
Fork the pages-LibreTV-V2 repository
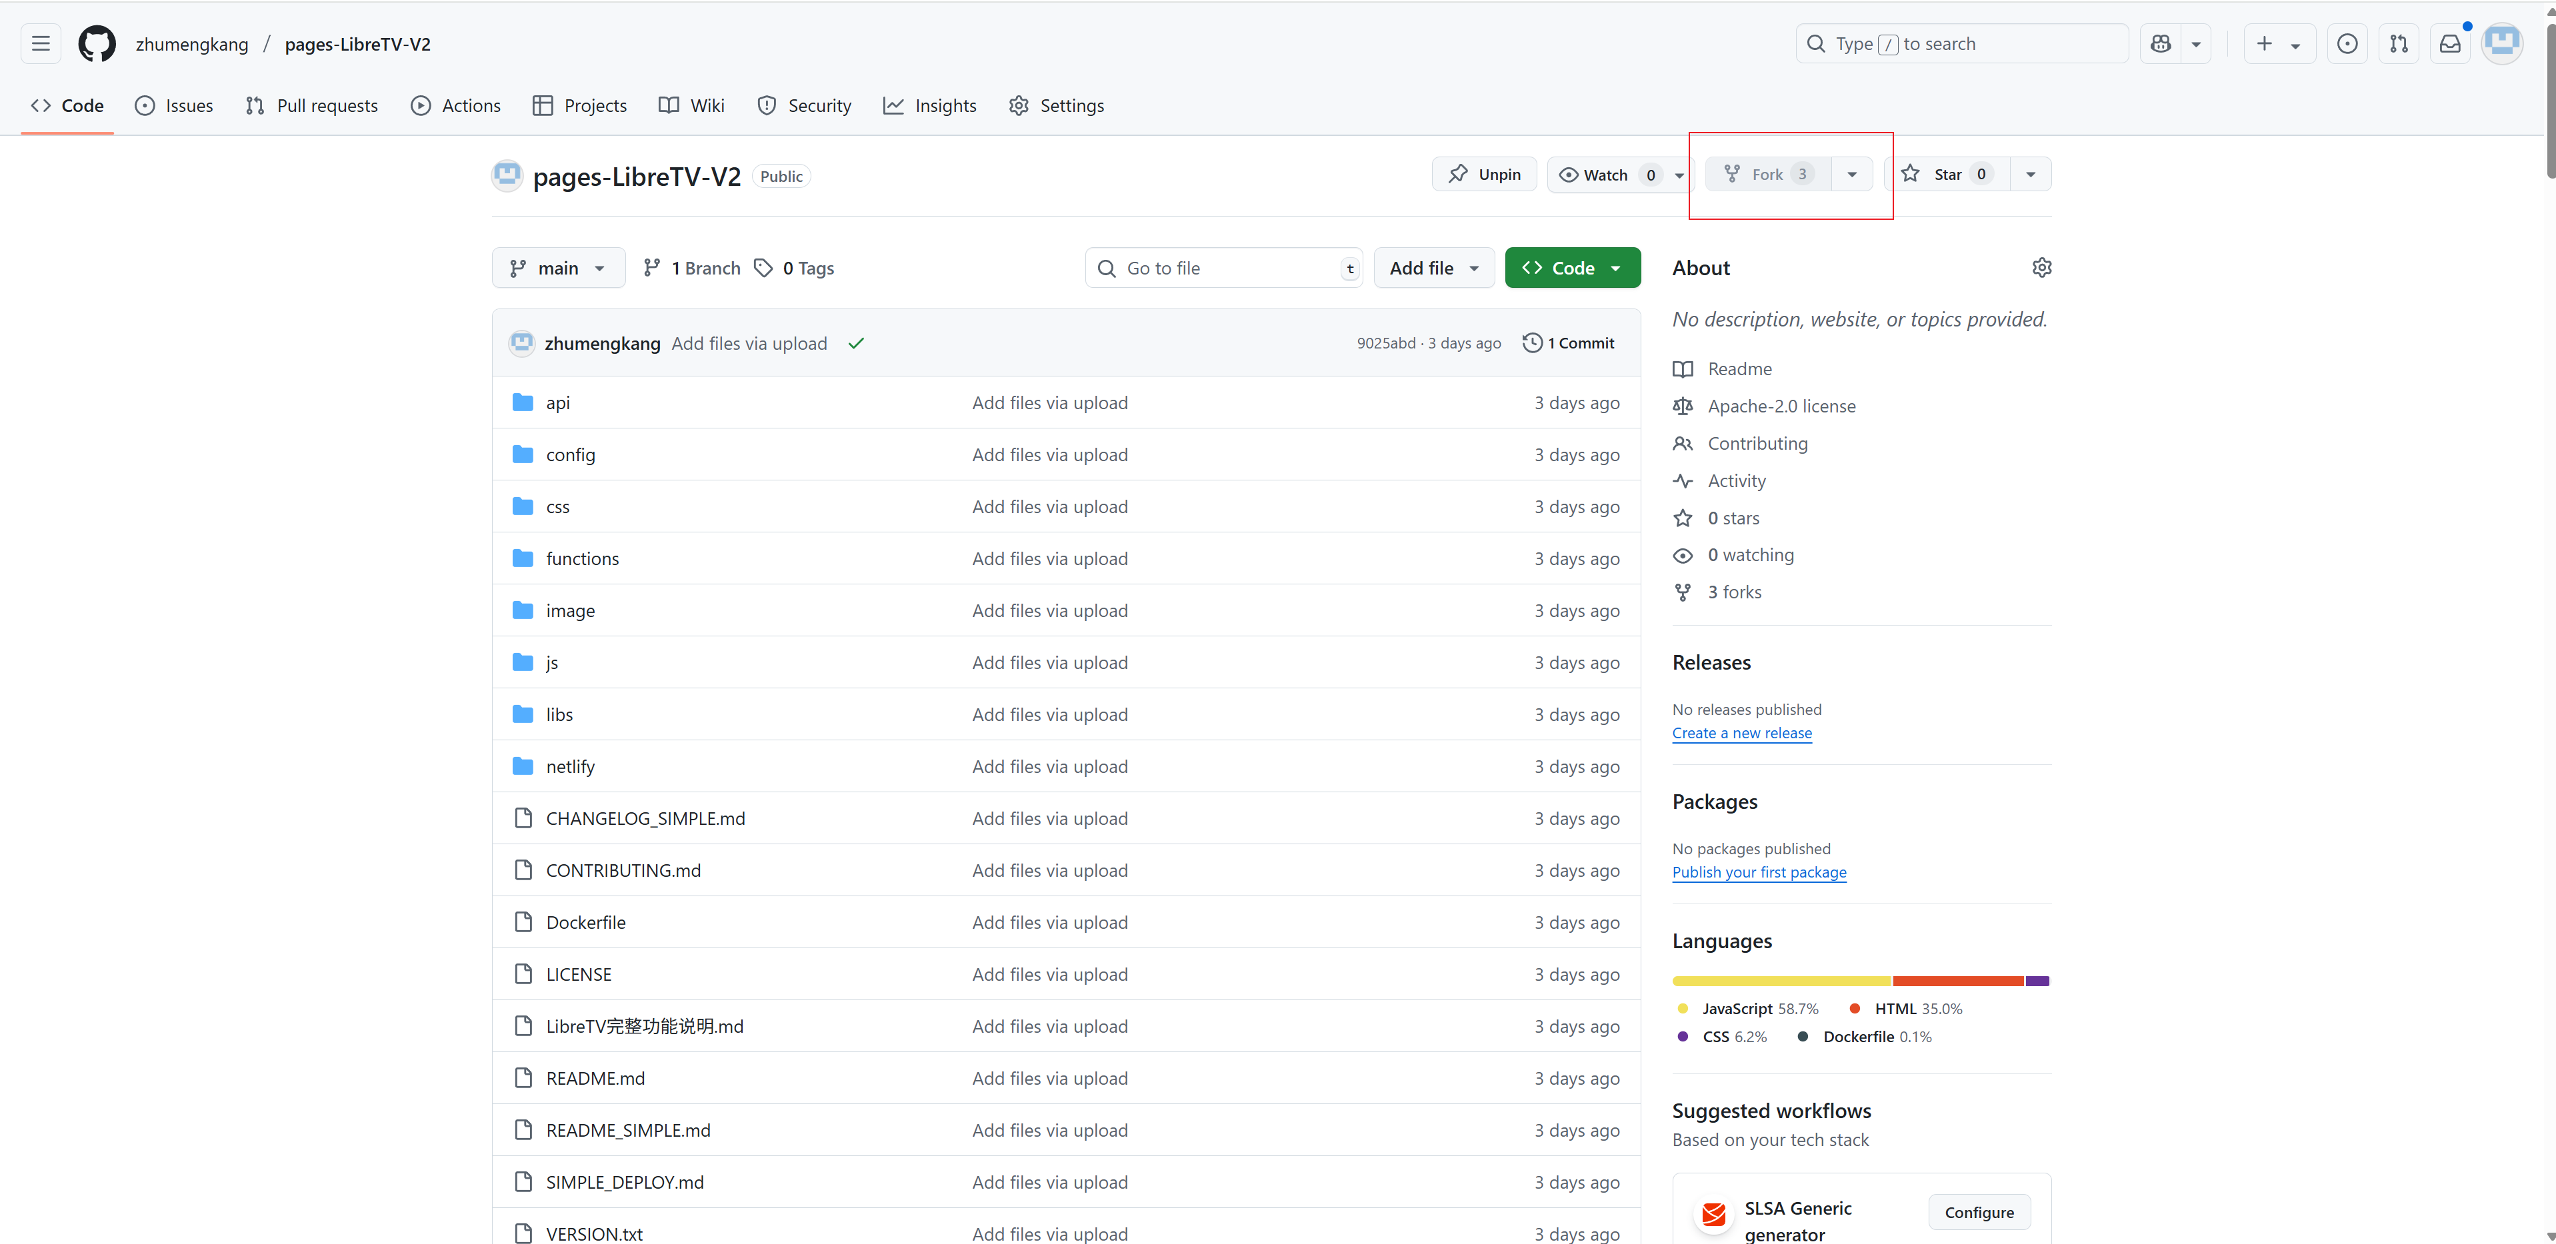1767,175
